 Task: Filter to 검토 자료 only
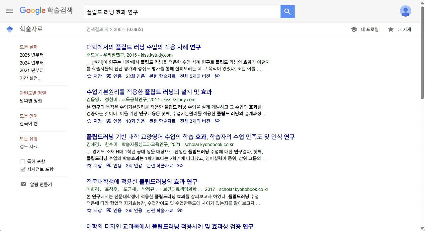(x=29, y=146)
